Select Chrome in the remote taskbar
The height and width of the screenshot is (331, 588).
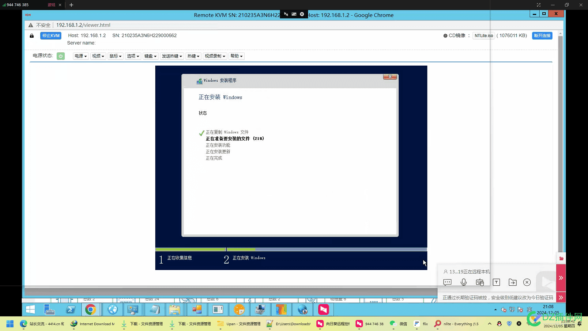[91, 310]
